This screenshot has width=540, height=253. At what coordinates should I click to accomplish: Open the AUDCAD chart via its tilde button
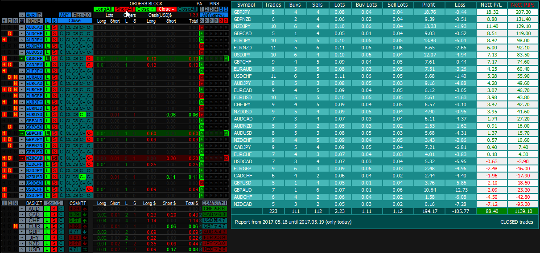pyautogui.click(x=22, y=27)
